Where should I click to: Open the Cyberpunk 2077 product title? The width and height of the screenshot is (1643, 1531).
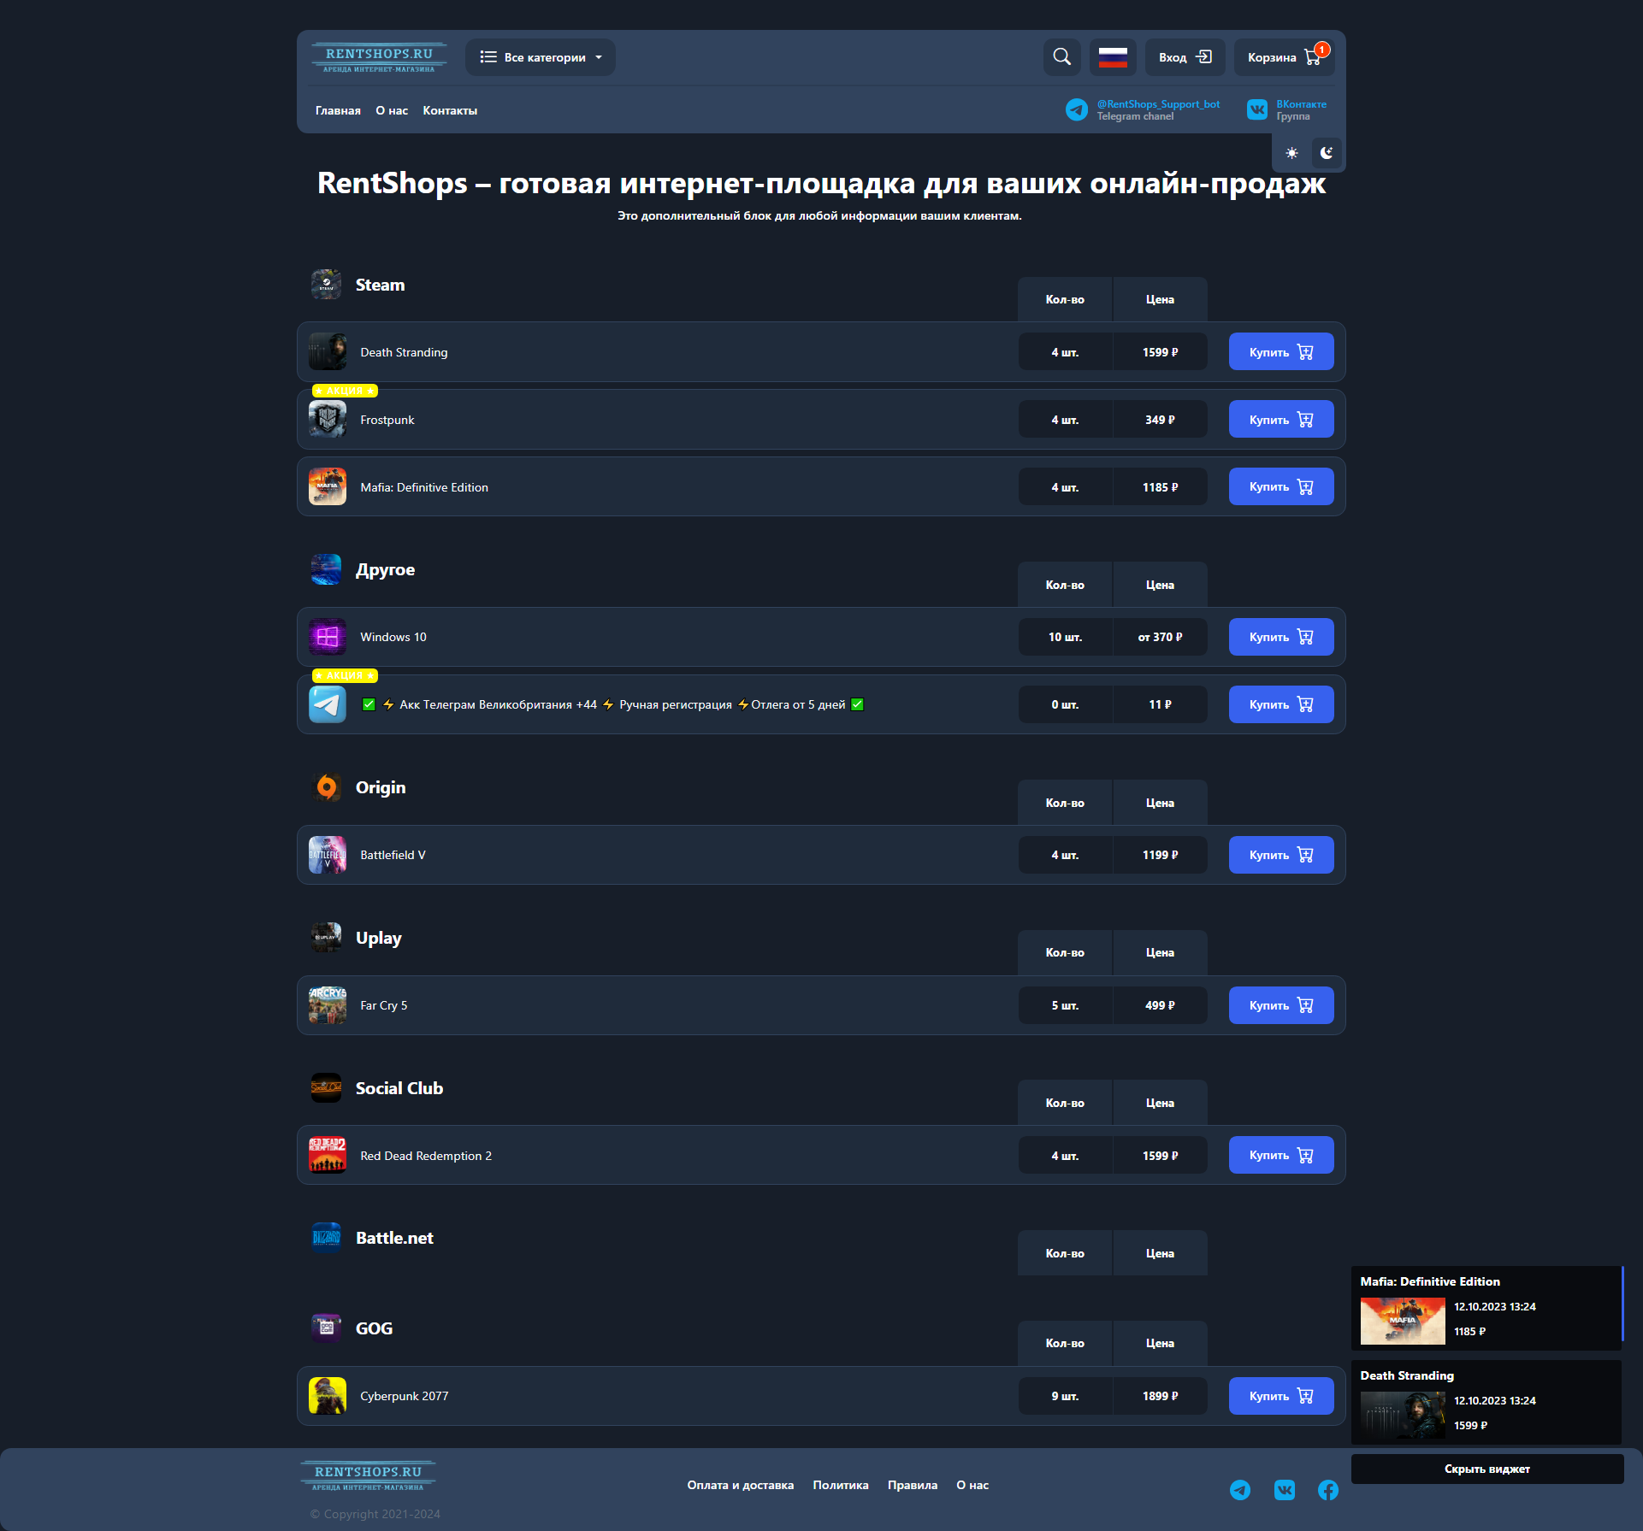pos(405,1396)
